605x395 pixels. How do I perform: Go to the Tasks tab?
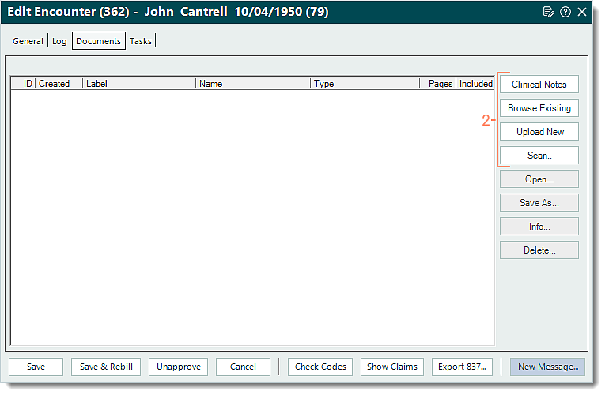pos(141,41)
